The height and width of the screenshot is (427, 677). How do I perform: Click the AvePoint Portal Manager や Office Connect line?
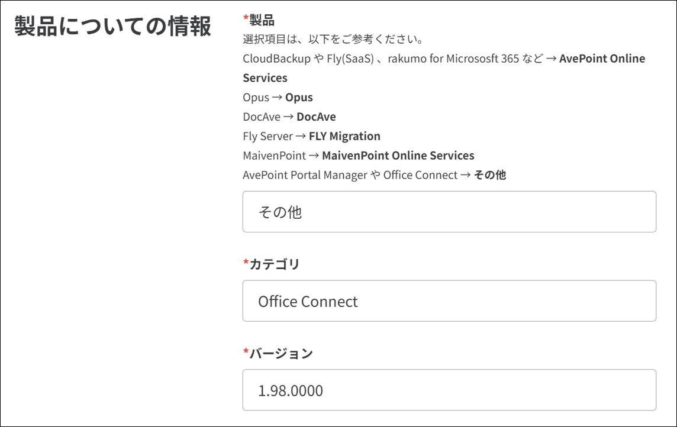pyautogui.click(x=375, y=175)
